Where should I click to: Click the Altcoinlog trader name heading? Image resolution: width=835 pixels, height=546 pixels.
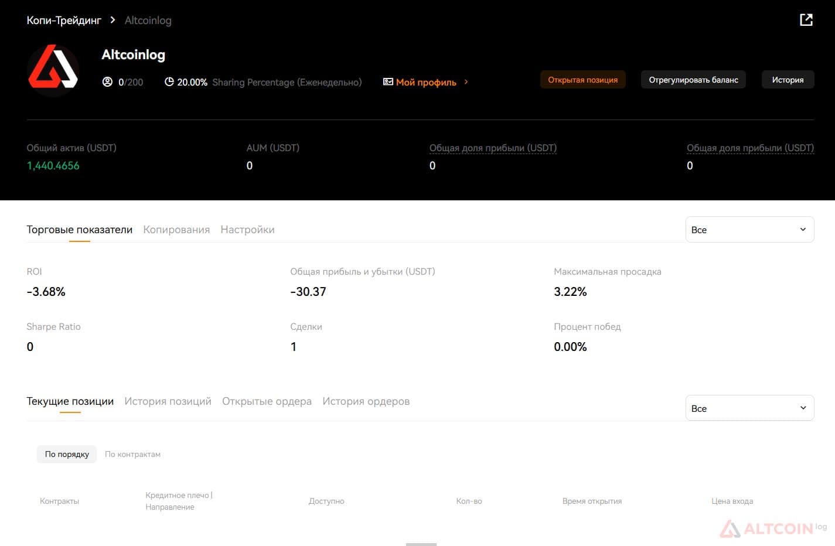[x=134, y=54]
